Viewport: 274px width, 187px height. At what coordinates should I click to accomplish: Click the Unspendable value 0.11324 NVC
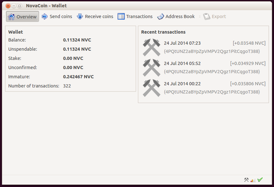pyautogui.click(x=77, y=49)
